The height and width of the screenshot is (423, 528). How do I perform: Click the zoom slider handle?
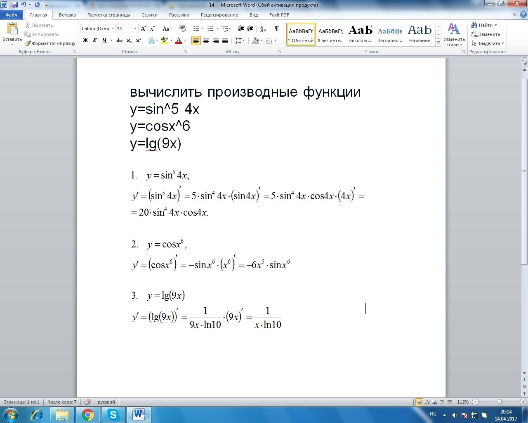[x=500, y=402]
